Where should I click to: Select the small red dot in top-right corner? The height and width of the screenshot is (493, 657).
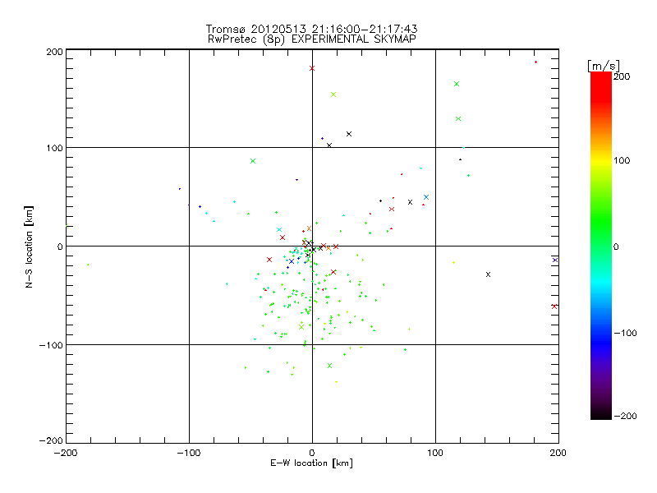535,62
